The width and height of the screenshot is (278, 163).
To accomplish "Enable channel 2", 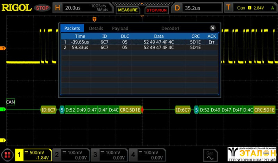I will (x=58, y=155).
